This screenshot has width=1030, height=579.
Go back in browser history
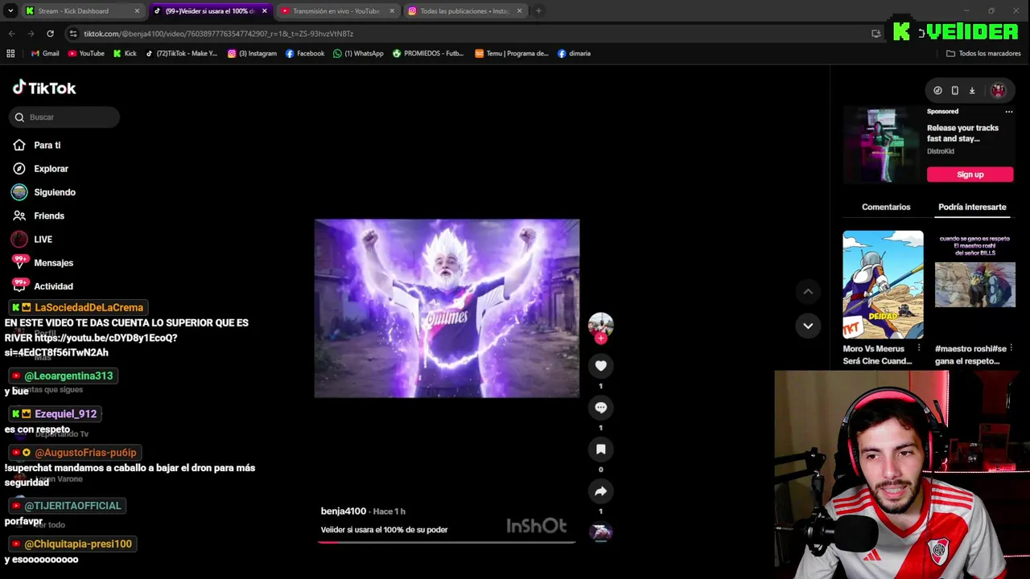coord(11,34)
